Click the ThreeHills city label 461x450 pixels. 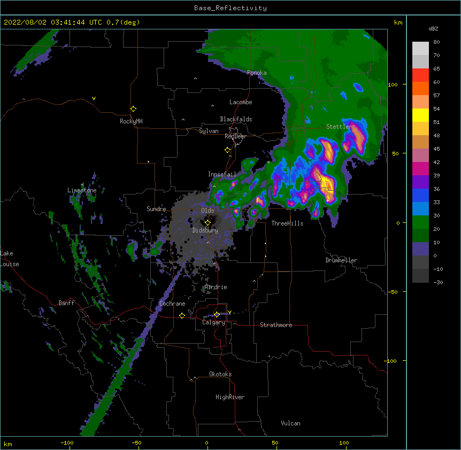(287, 223)
